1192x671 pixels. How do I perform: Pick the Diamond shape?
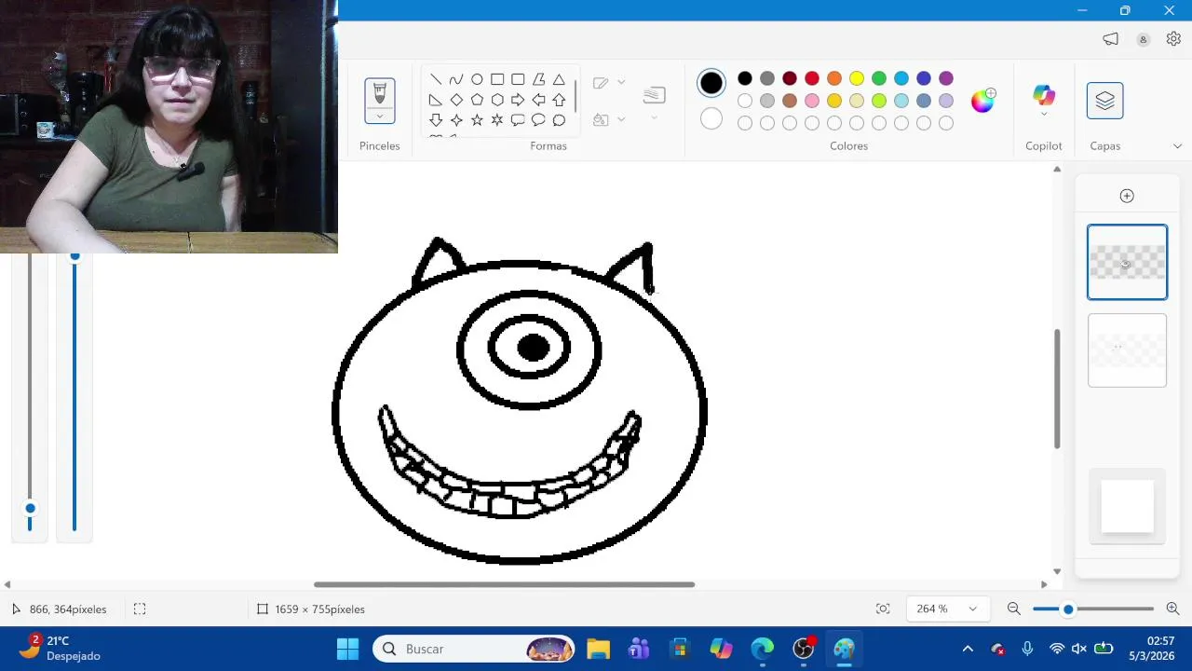pos(456,100)
